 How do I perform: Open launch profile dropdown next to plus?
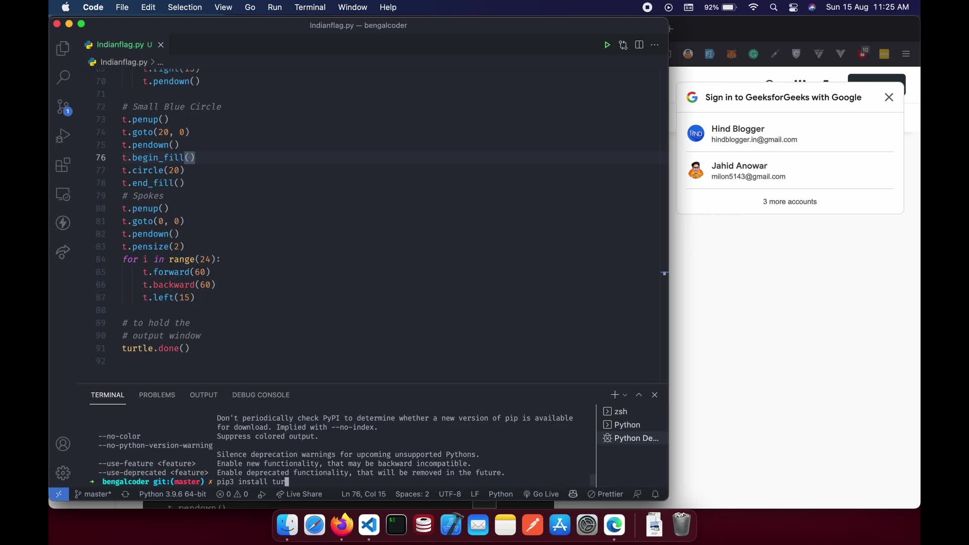tap(625, 395)
